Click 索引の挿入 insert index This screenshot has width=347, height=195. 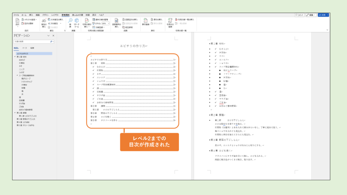(157, 19)
